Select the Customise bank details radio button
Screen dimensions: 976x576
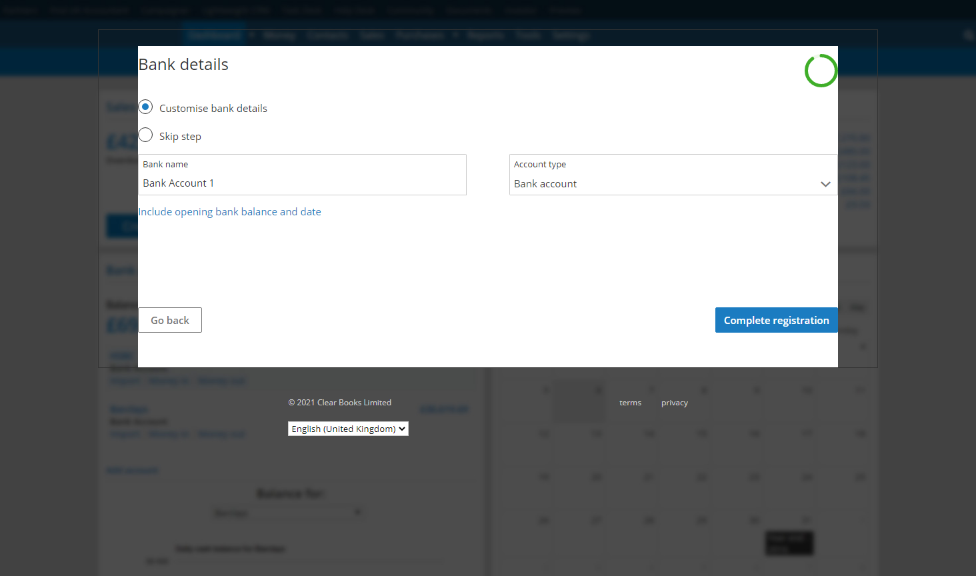(x=146, y=107)
